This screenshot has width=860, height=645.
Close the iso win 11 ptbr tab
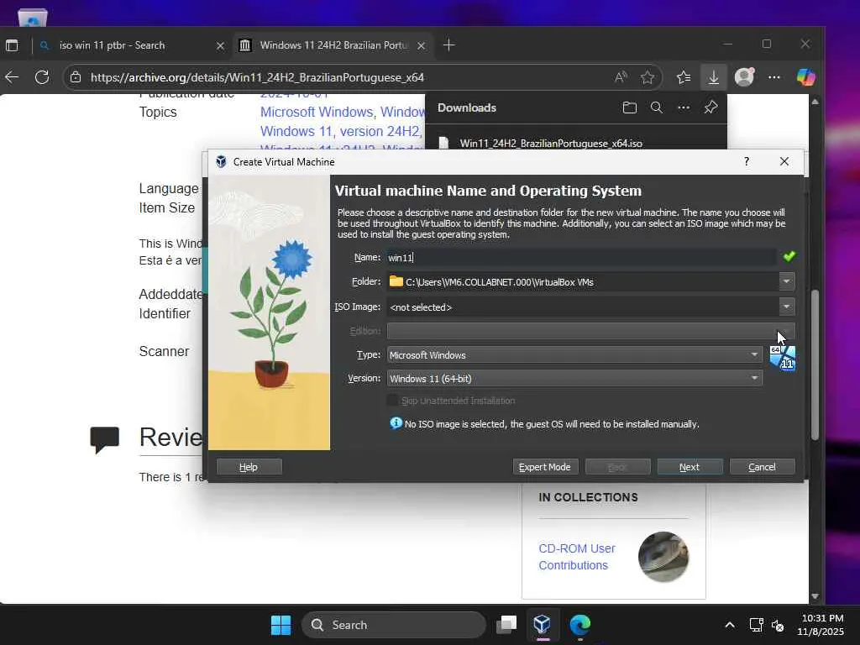point(220,46)
